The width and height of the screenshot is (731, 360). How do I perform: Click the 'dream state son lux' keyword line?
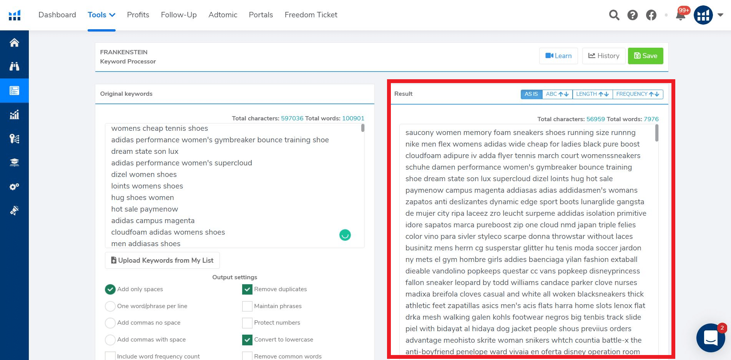tap(145, 151)
